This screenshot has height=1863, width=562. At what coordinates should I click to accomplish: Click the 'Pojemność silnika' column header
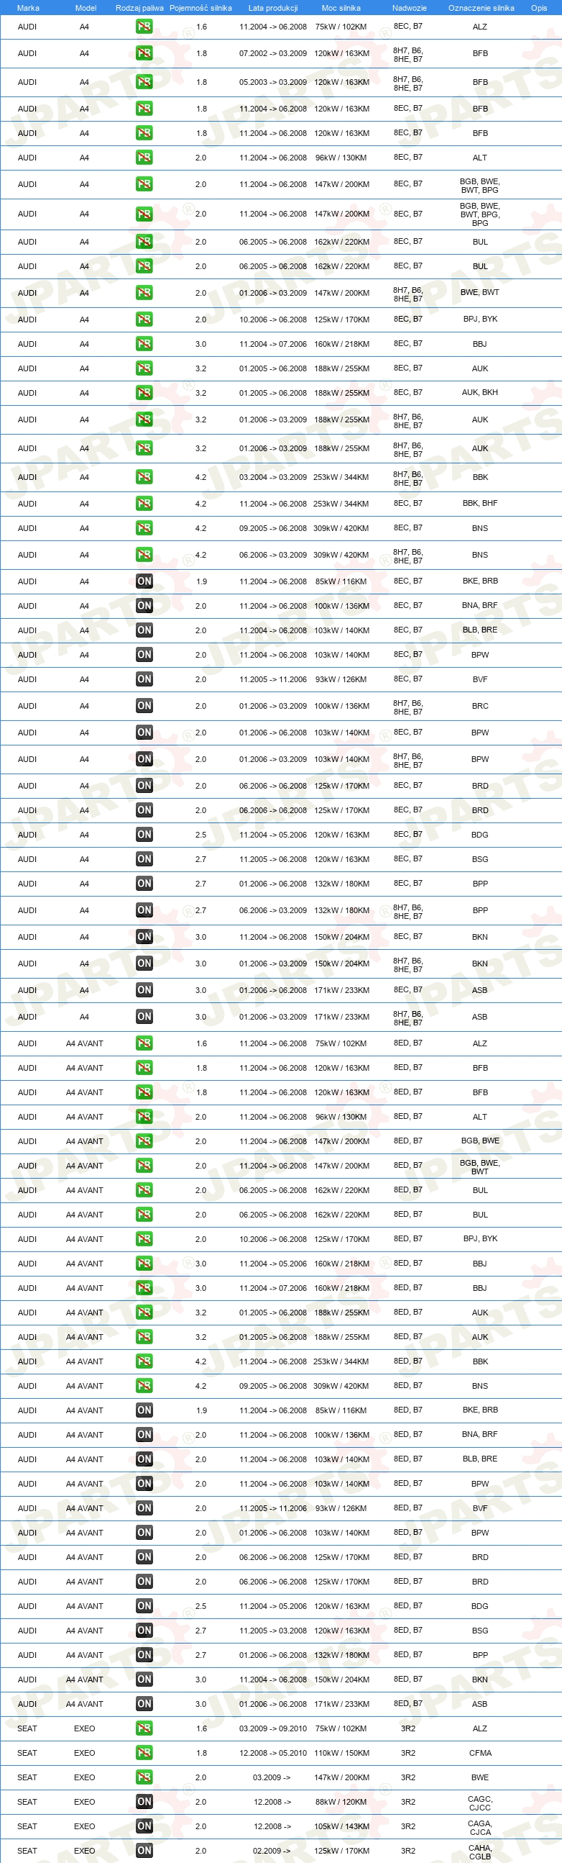[x=201, y=8]
